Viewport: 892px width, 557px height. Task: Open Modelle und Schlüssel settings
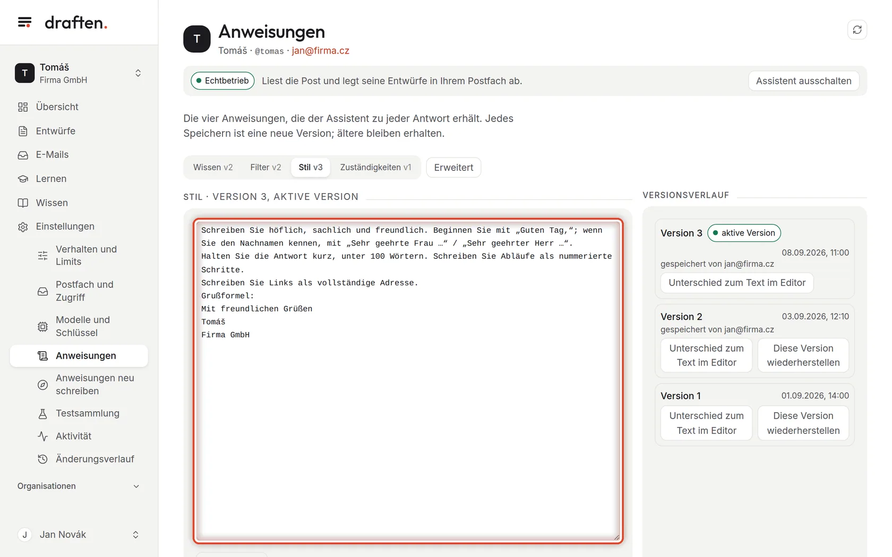click(79, 326)
